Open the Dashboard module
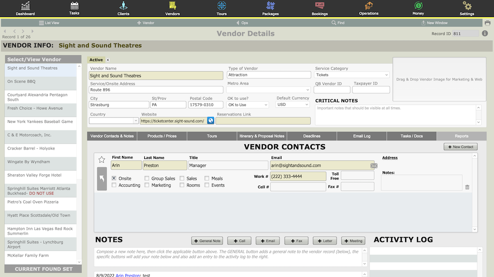The image size is (494, 277). 25,8
